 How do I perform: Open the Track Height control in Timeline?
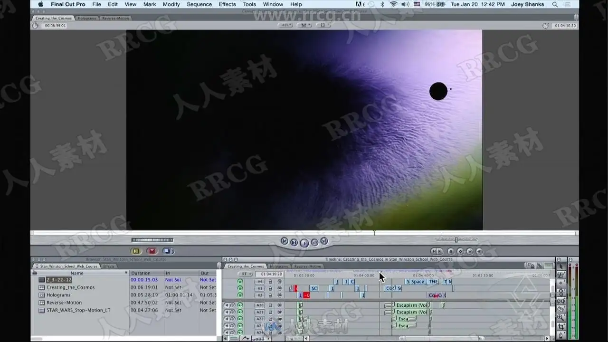point(258,339)
